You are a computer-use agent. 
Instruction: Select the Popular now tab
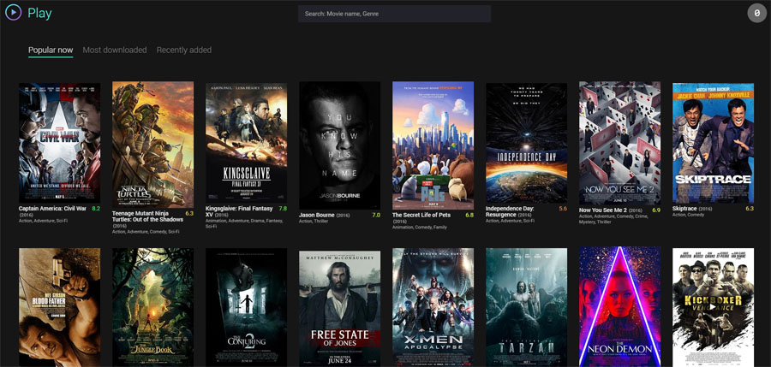51,50
